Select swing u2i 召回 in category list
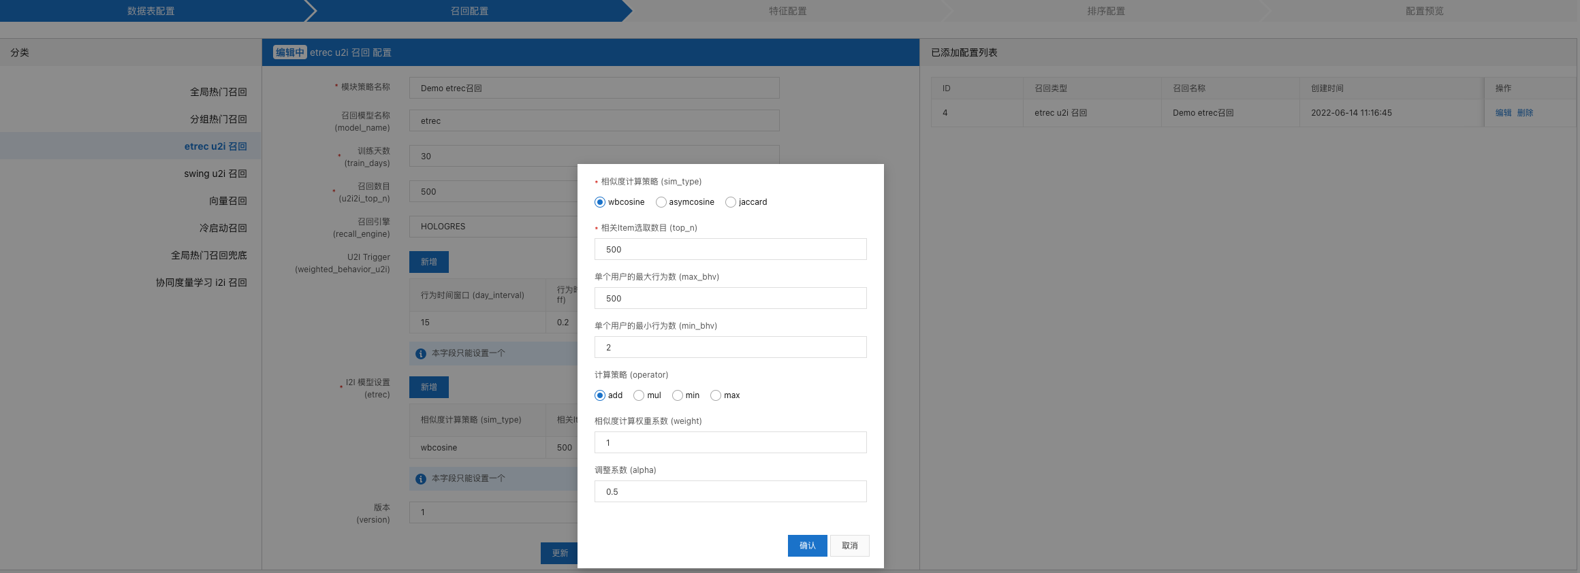 pyautogui.click(x=215, y=174)
